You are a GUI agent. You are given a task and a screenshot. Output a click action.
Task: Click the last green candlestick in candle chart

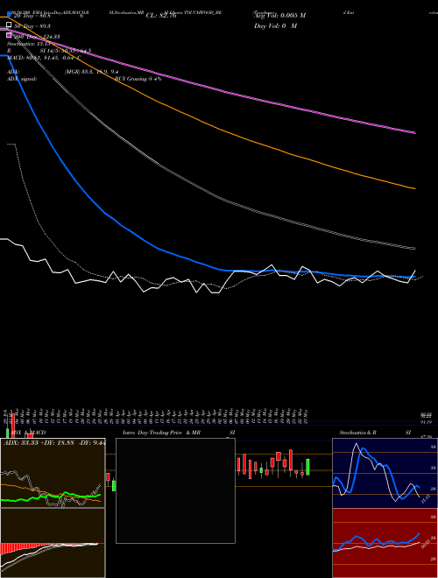[x=307, y=467]
